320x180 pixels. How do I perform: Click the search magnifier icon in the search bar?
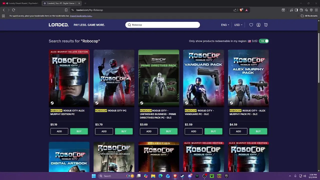pos(129,25)
